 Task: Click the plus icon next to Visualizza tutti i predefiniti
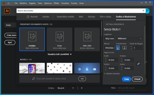pos(71,54)
